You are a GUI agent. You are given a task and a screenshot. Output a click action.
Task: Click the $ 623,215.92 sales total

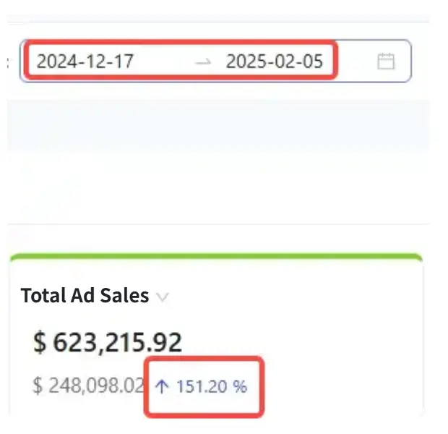108,341
